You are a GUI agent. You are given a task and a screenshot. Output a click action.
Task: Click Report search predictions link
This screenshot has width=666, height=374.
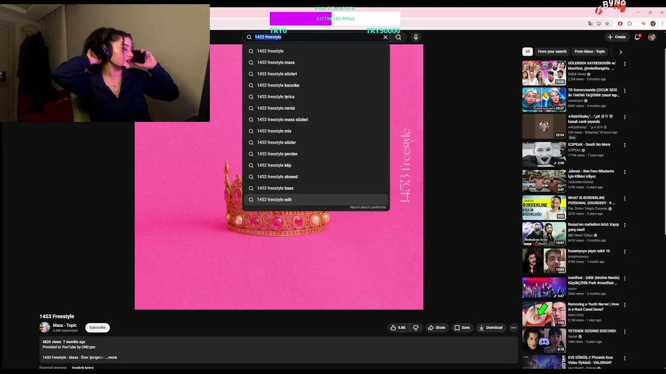(x=368, y=207)
